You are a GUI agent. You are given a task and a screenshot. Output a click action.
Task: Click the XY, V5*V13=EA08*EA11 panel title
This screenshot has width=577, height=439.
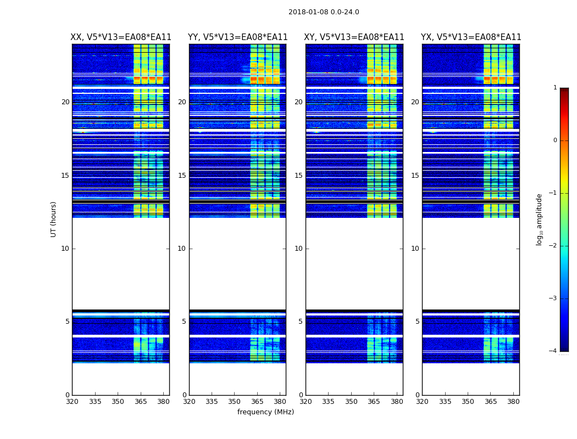(354, 37)
